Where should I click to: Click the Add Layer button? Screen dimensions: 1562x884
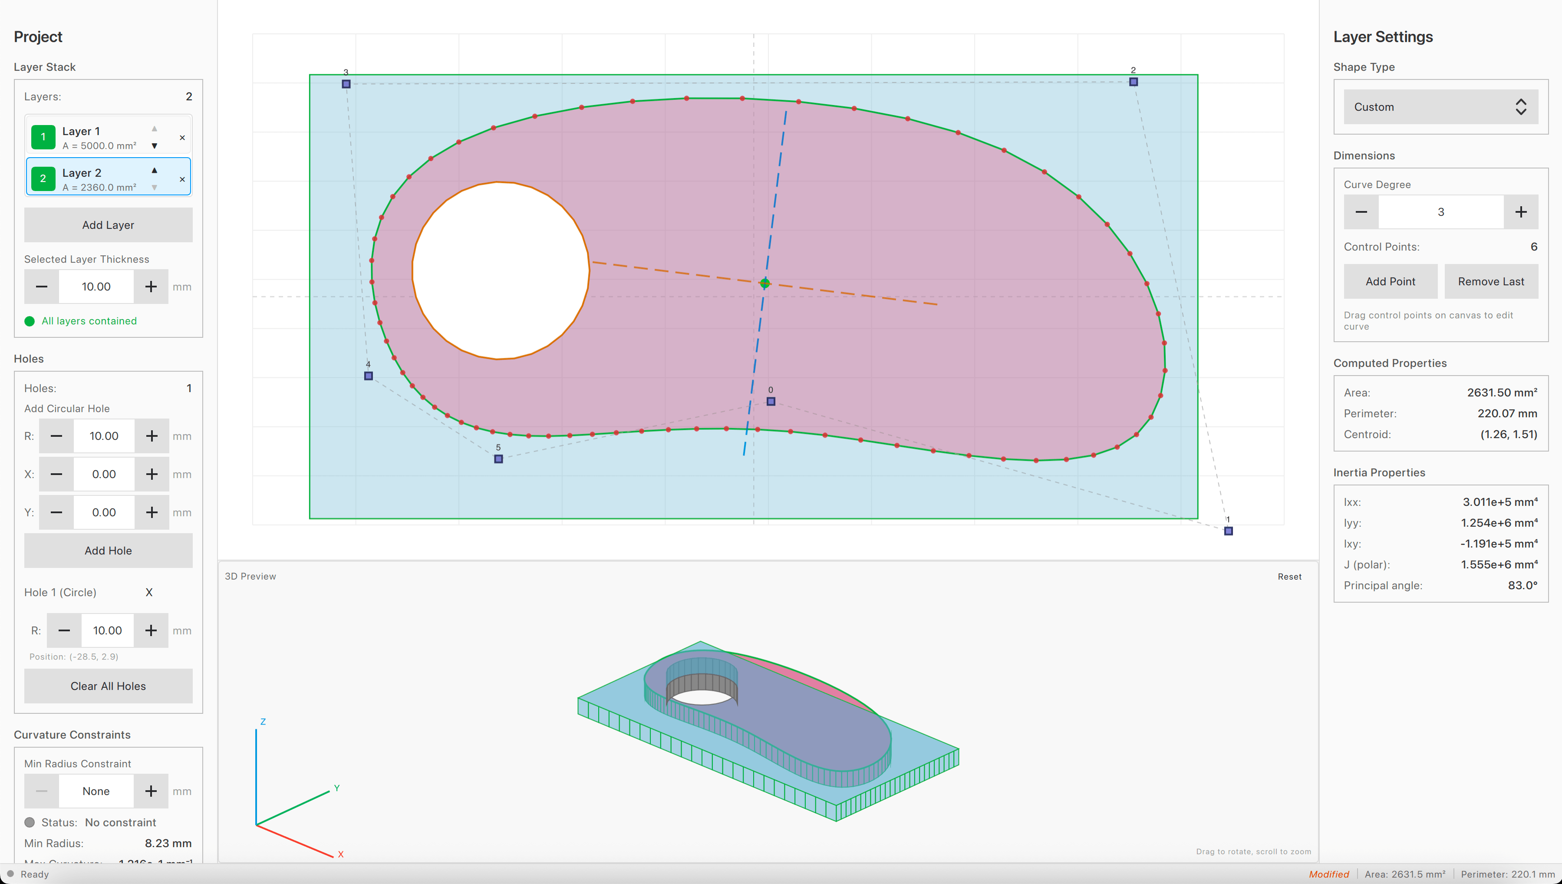tap(108, 224)
